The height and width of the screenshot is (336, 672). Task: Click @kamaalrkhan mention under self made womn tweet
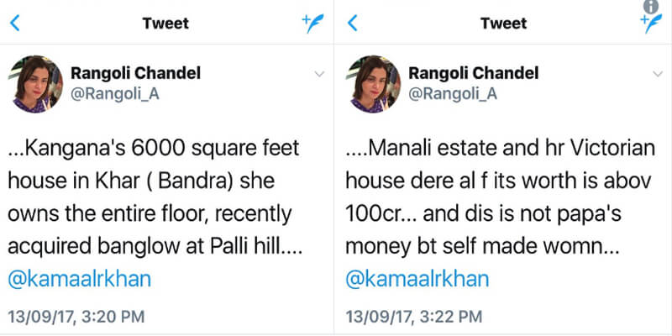pyautogui.click(x=417, y=279)
